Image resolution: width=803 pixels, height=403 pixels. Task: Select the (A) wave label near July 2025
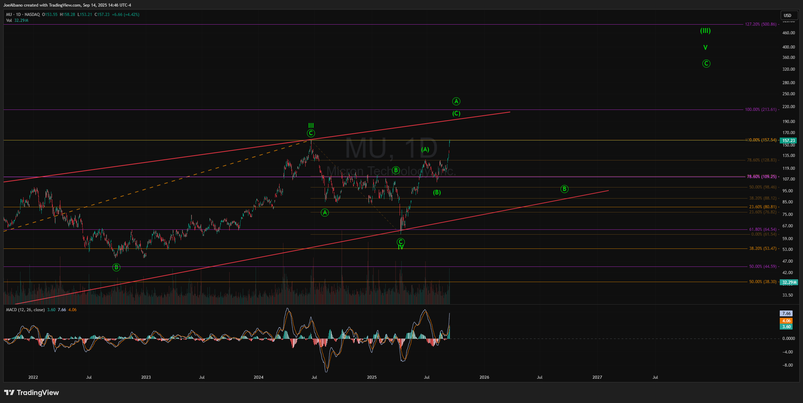coord(425,149)
